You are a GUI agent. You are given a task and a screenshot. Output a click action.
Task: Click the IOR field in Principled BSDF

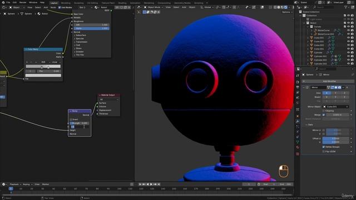[x=91, y=24]
